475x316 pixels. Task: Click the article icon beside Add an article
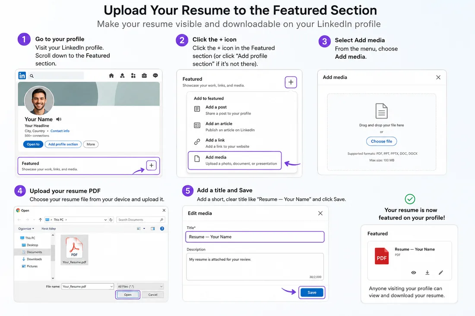click(x=197, y=125)
